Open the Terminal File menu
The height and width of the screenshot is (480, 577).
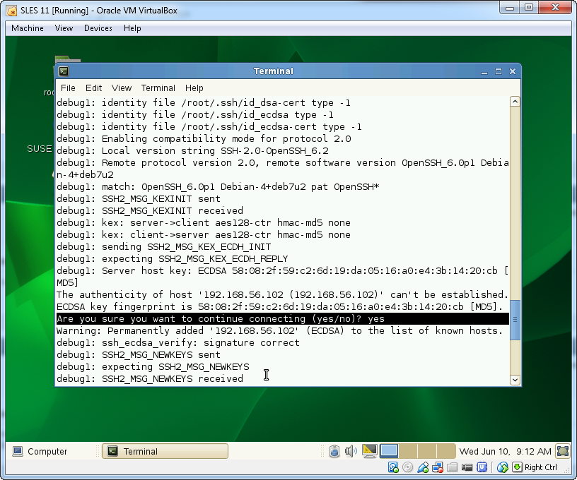(68, 88)
